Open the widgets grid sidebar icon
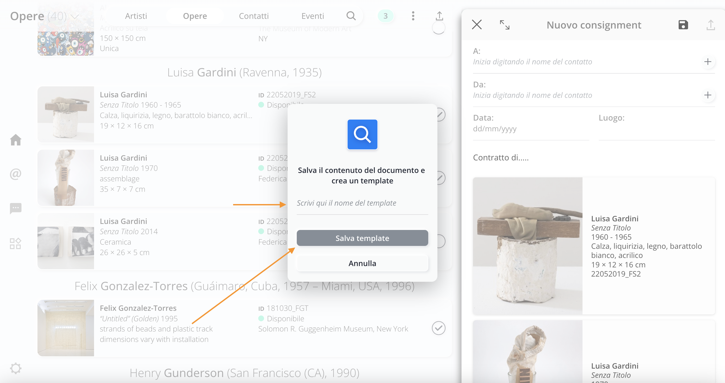725x383 pixels. [16, 243]
